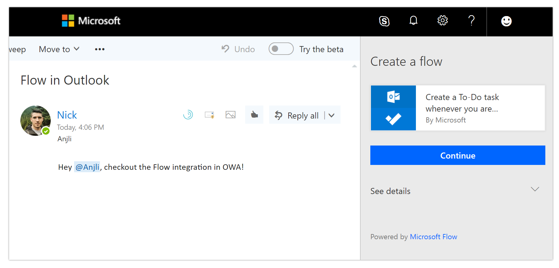The width and height of the screenshot is (559, 268).
Task: Open Skype from the header bar
Action: pyautogui.click(x=384, y=21)
